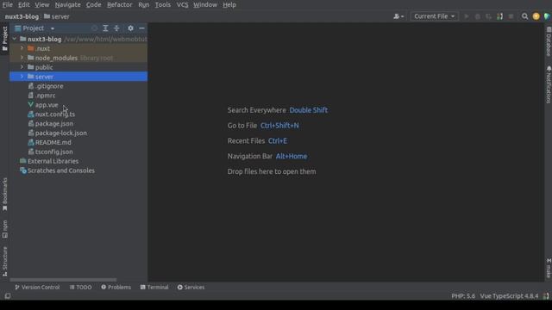Hide the Project panel with minus icon
Screen dimensions: 552x310
click(141, 28)
